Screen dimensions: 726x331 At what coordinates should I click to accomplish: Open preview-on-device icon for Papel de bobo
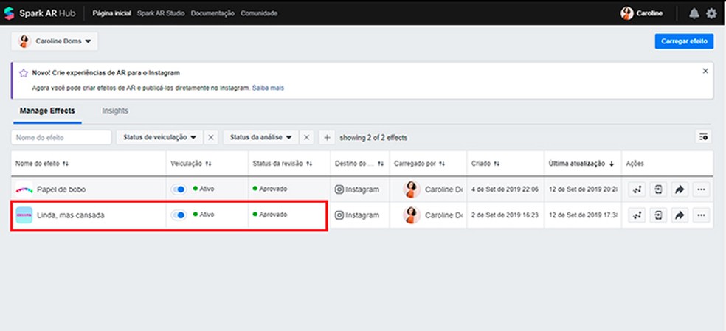click(658, 189)
